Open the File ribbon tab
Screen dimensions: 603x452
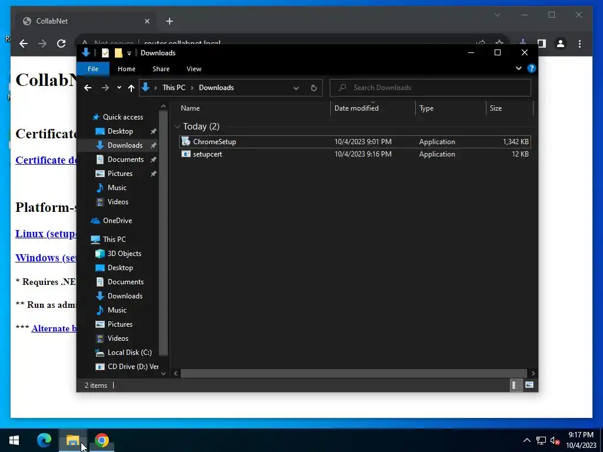[x=93, y=69]
